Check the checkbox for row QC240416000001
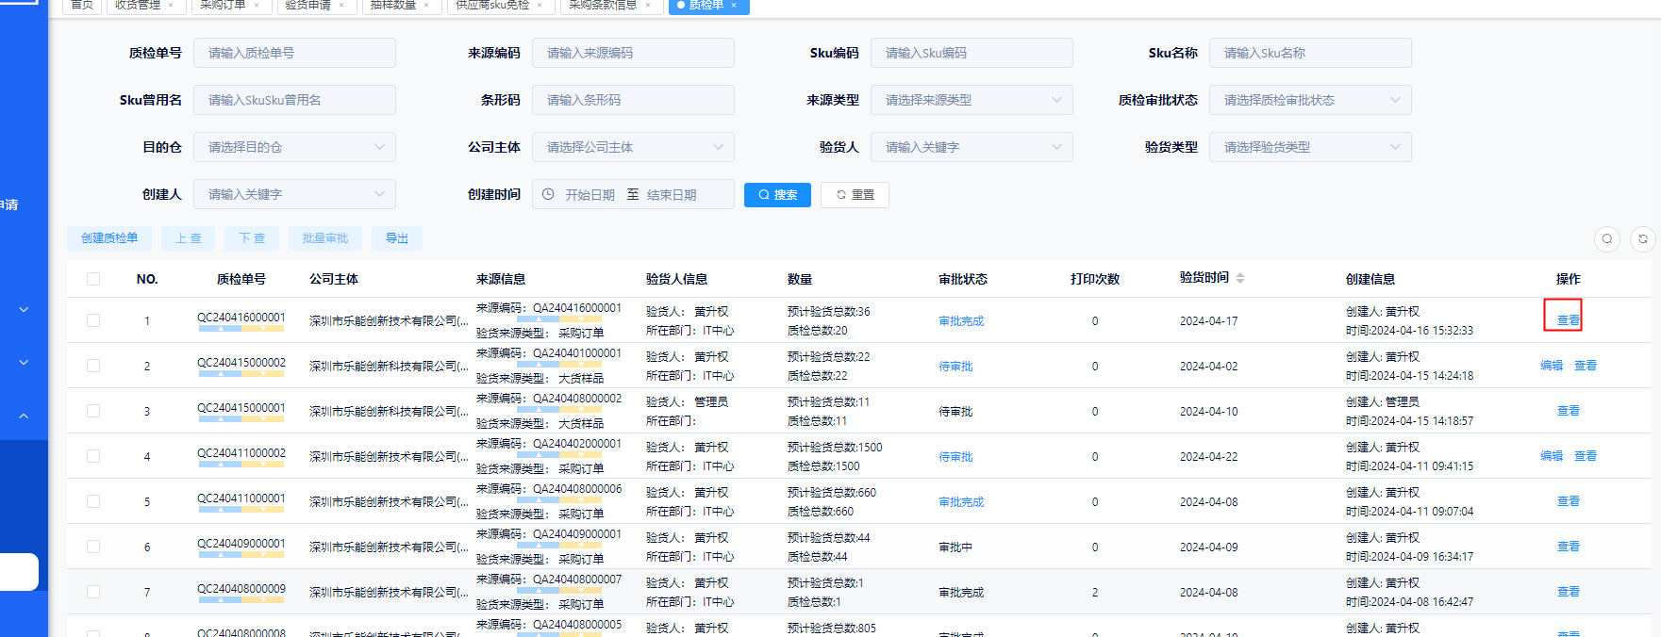This screenshot has height=637, width=1661. pyautogui.click(x=93, y=320)
